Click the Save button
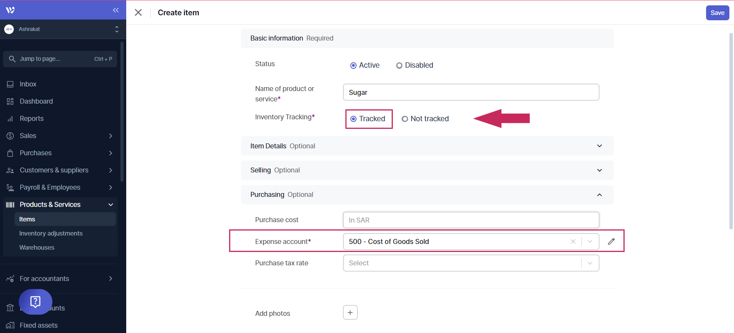The image size is (734, 333). click(x=717, y=13)
